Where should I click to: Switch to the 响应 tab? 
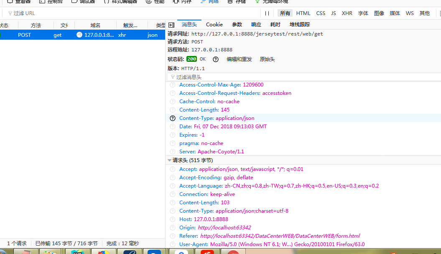click(256, 25)
